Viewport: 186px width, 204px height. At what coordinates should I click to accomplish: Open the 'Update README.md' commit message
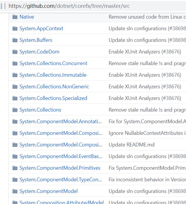coord(131,145)
